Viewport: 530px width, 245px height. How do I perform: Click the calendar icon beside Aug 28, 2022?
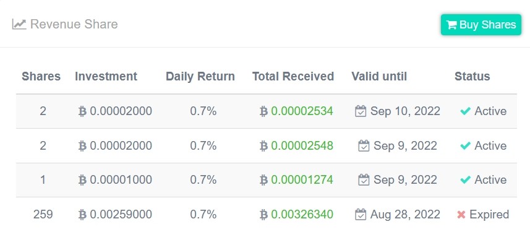tap(361, 215)
